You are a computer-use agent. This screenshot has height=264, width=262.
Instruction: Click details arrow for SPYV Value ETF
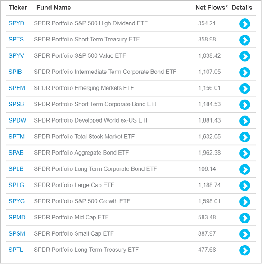point(244,56)
